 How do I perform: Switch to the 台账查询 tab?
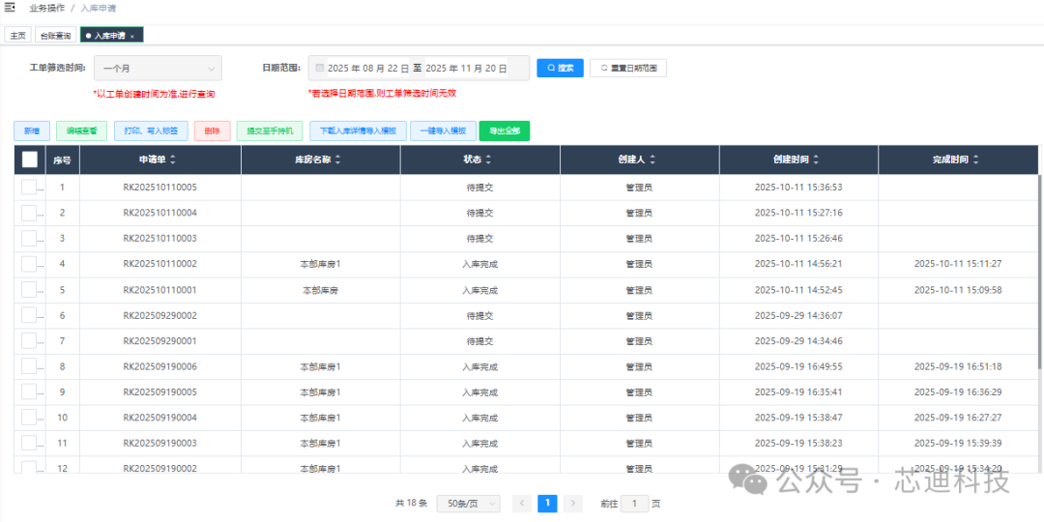tap(55, 36)
